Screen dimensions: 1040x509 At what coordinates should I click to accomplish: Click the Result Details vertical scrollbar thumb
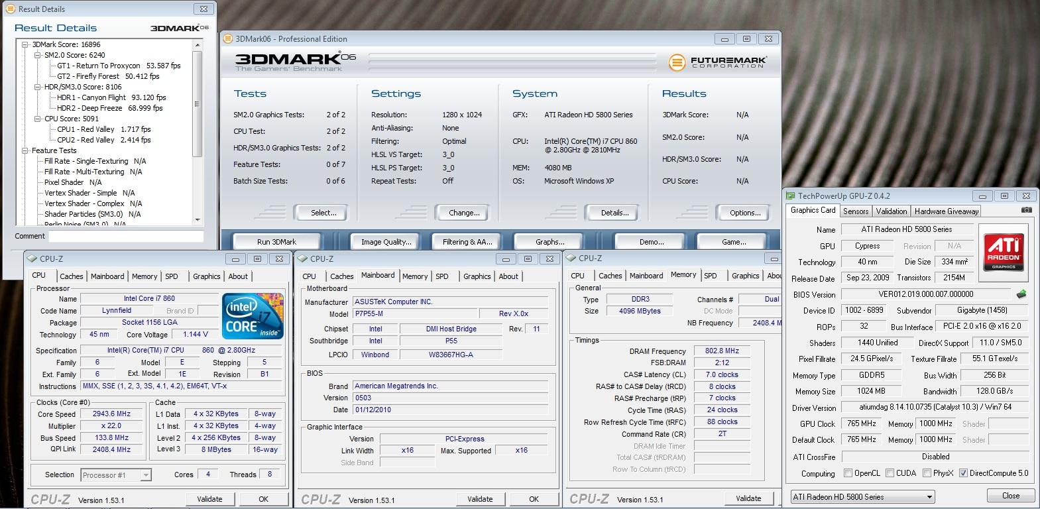(x=198, y=104)
